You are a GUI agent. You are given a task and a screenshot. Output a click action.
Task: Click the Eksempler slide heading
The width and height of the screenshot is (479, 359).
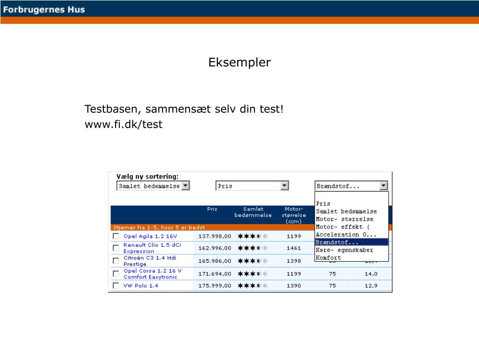pos(239,63)
